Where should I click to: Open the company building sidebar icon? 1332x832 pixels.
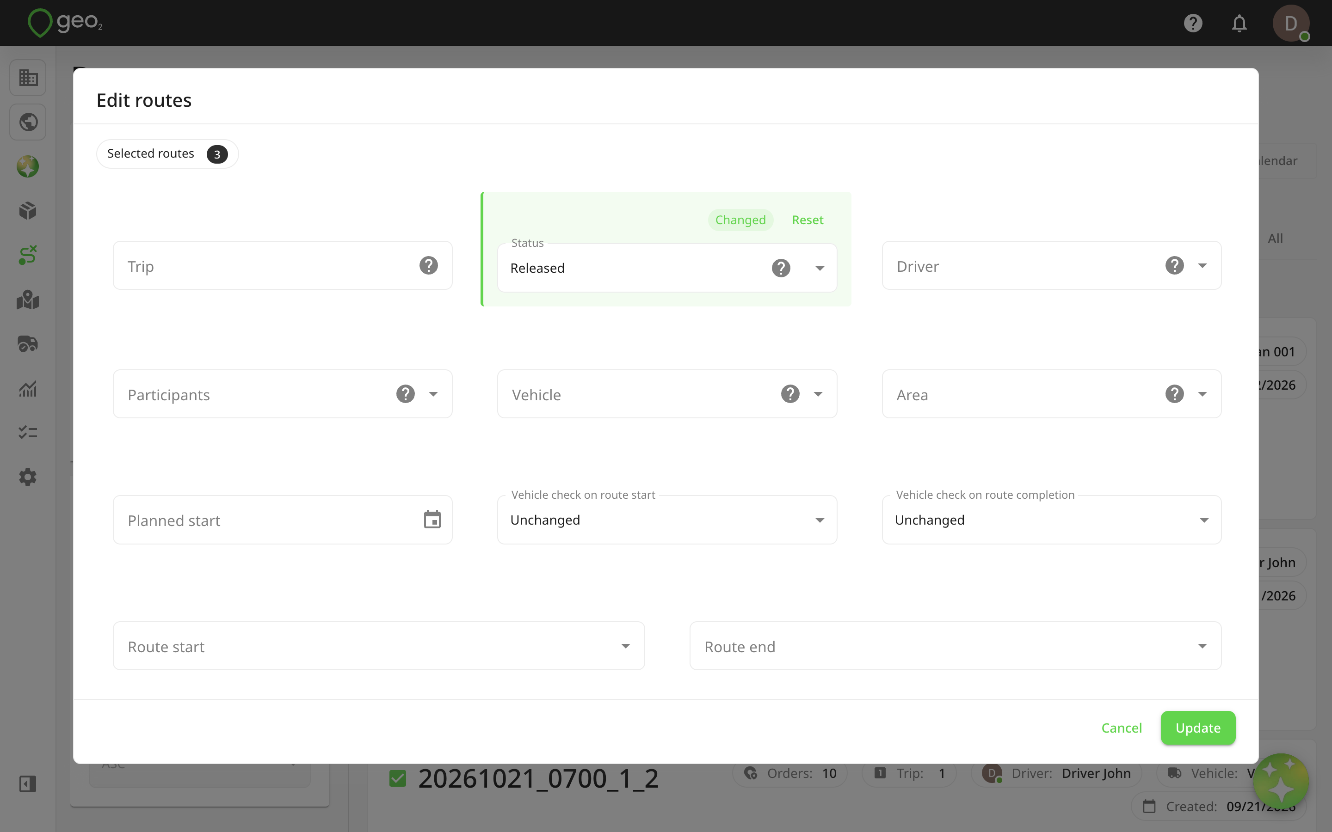click(28, 78)
